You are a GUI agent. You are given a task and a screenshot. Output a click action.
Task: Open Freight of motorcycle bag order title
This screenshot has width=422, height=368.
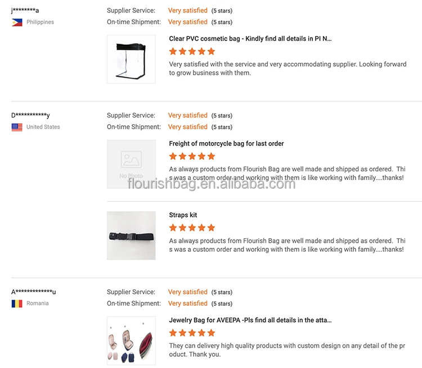(226, 144)
